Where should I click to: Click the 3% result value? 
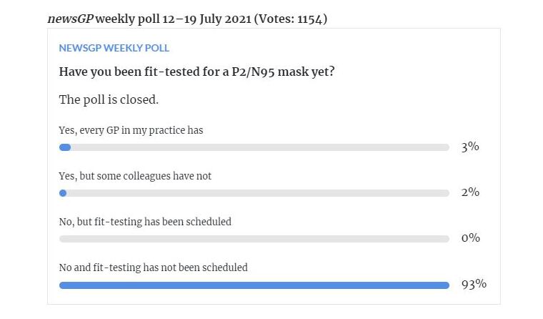(x=469, y=147)
